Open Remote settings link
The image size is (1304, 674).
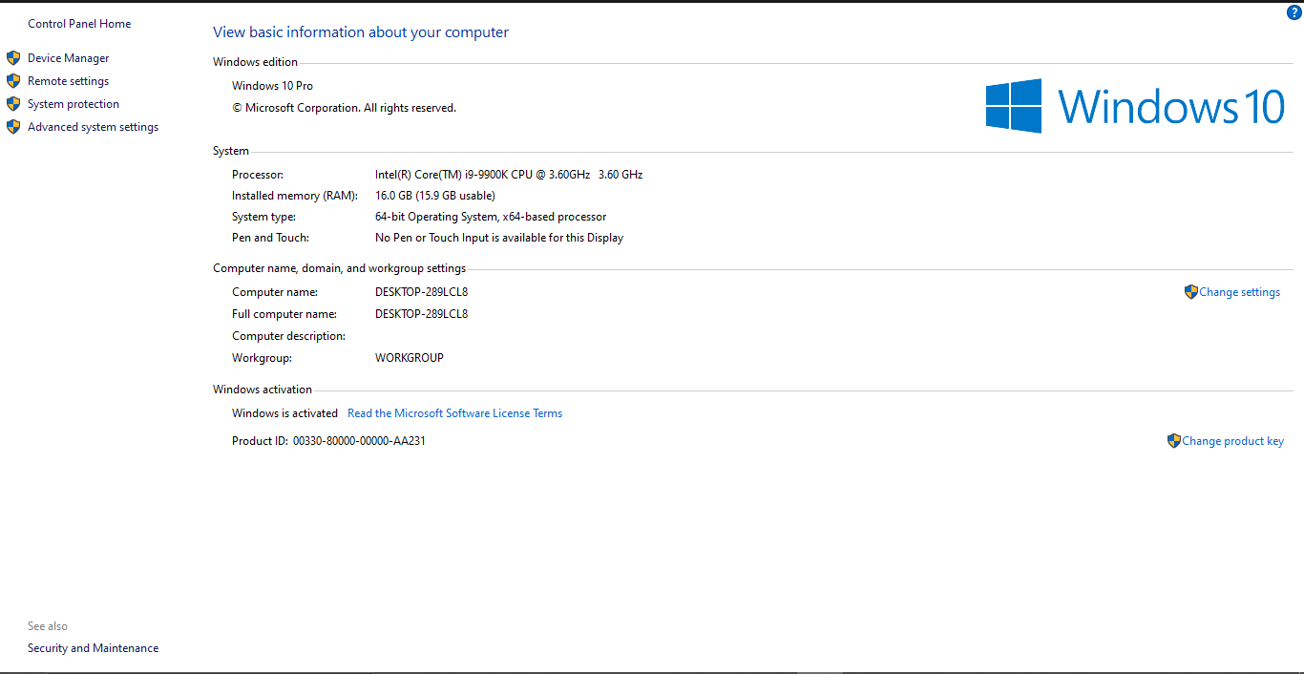coord(69,81)
